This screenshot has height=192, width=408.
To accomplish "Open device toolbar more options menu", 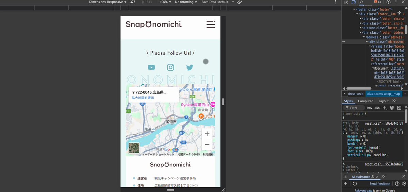I will [336, 2].
